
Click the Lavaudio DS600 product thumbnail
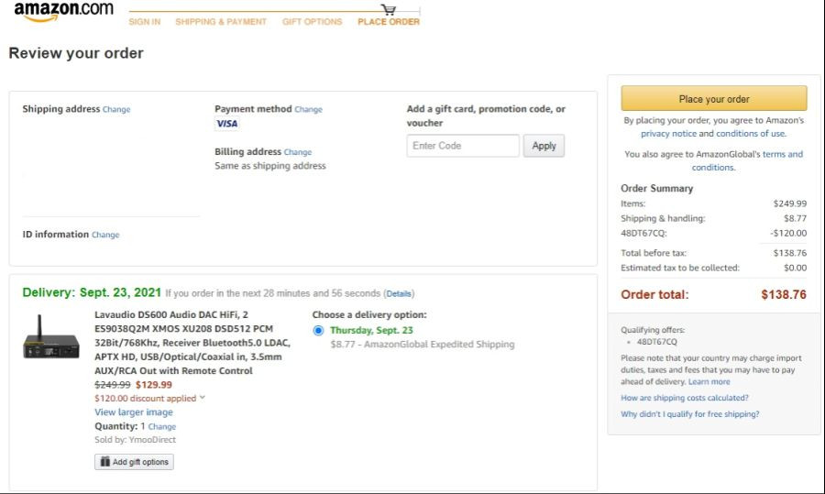click(x=51, y=338)
